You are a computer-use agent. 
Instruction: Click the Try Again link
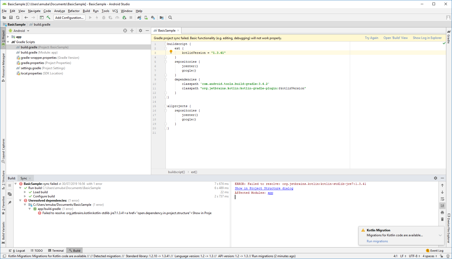point(371,38)
